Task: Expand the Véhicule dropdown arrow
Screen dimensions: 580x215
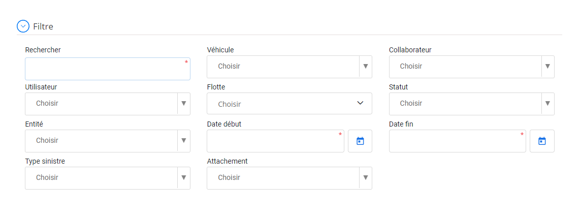Action: click(x=366, y=66)
